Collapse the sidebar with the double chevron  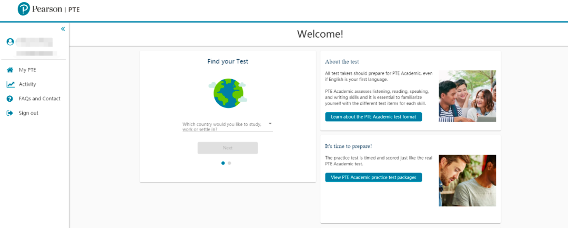pos(63,29)
